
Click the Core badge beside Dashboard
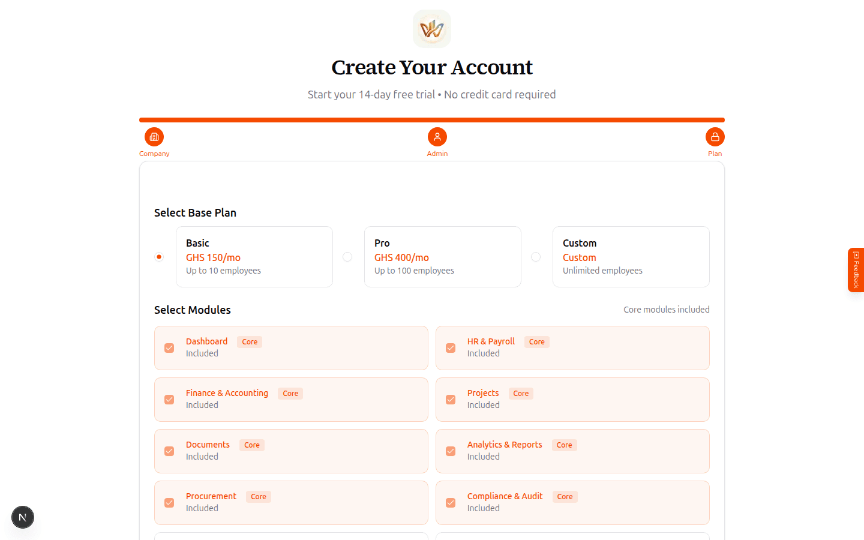[x=250, y=342]
